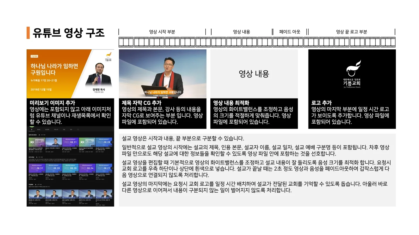
Task: Click the name 장재현 목사 on the preview image
Action: [x=99, y=90]
